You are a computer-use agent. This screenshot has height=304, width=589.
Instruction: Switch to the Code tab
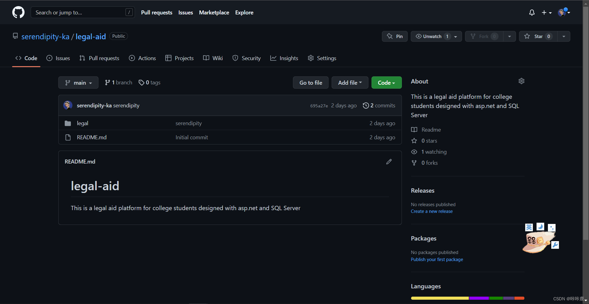click(x=26, y=58)
